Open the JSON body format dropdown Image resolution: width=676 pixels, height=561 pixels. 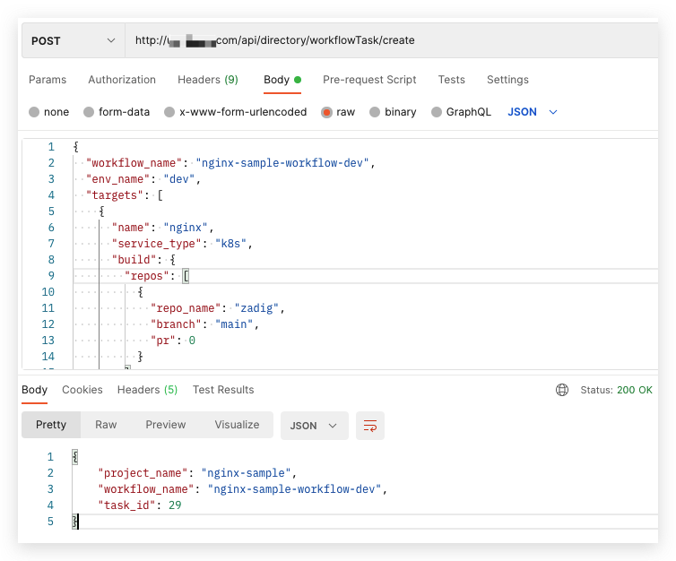[533, 112]
